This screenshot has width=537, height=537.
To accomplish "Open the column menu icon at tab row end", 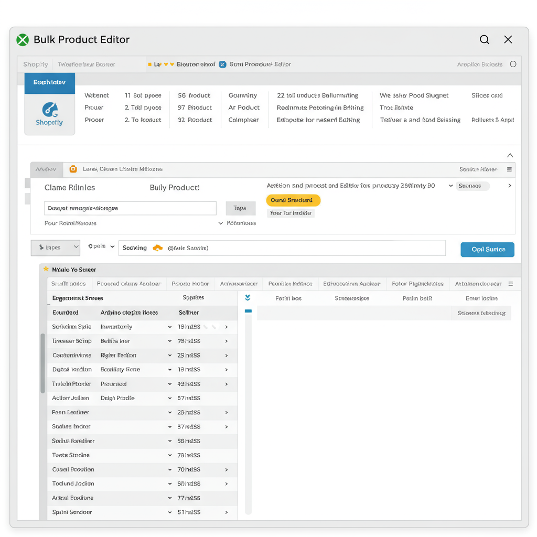I will pyautogui.click(x=511, y=284).
